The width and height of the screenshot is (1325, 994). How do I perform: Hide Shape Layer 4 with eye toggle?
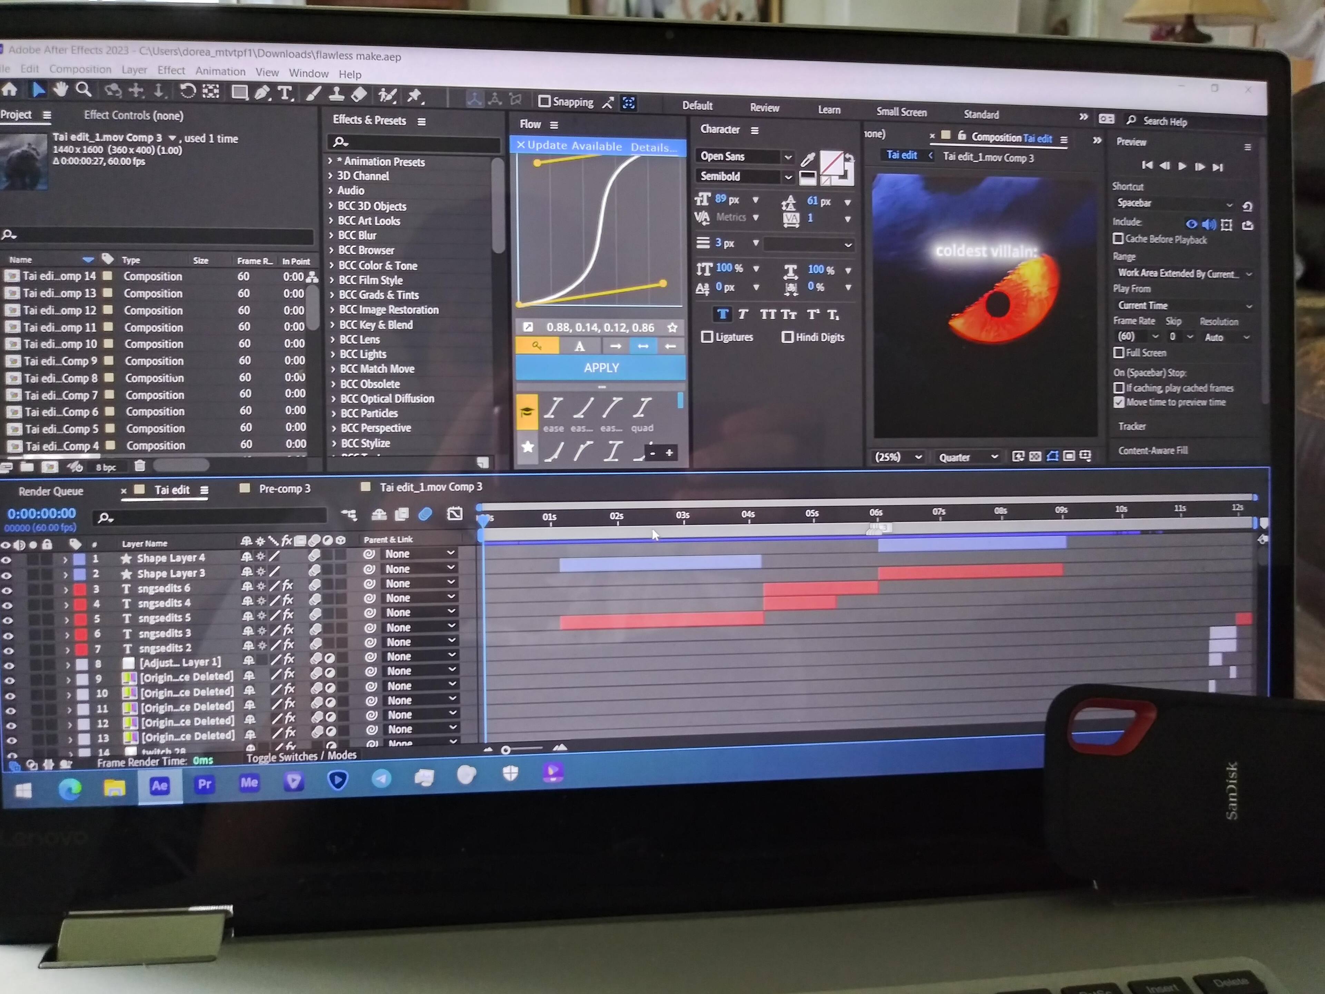coord(7,559)
